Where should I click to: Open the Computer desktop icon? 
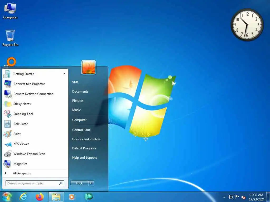10,11
